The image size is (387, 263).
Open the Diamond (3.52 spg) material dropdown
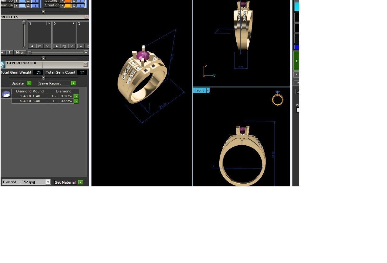tap(48, 182)
